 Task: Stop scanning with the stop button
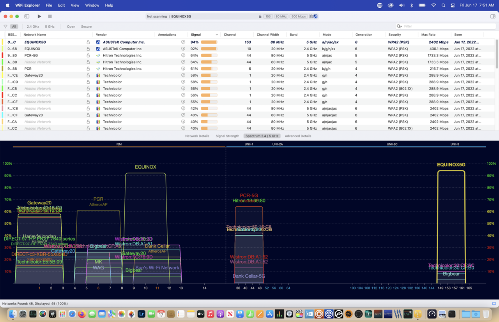[x=50, y=16]
